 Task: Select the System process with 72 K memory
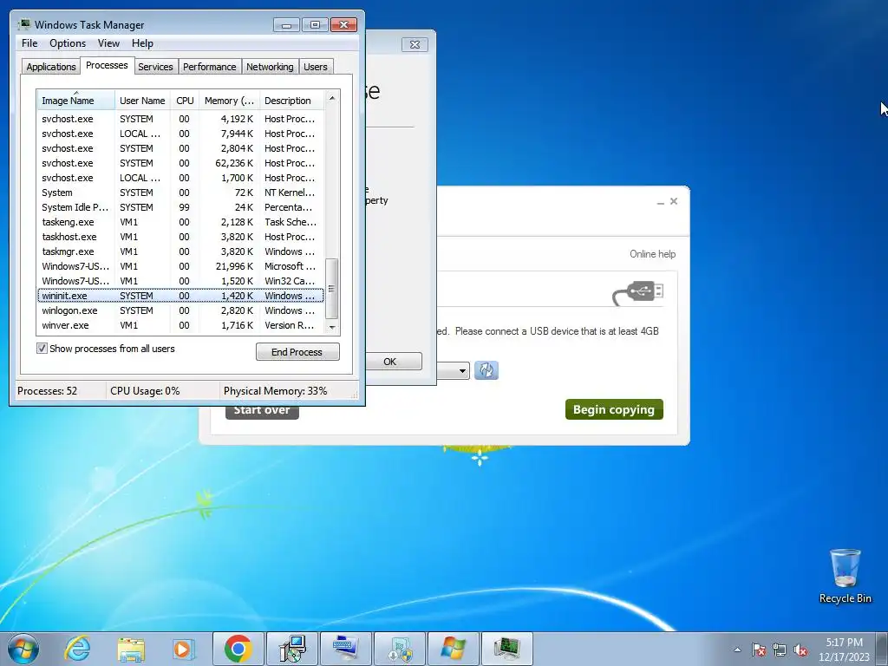click(x=180, y=193)
